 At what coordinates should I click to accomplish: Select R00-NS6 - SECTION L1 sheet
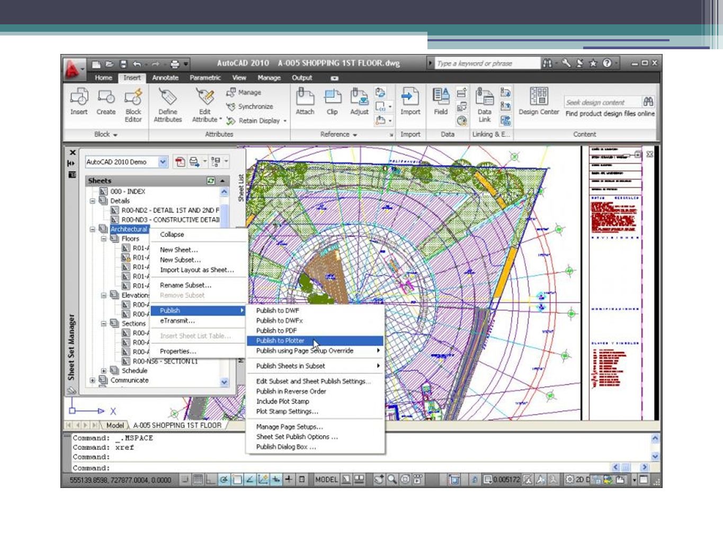pos(159,362)
